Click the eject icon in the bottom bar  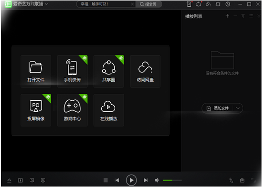click(9, 181)
